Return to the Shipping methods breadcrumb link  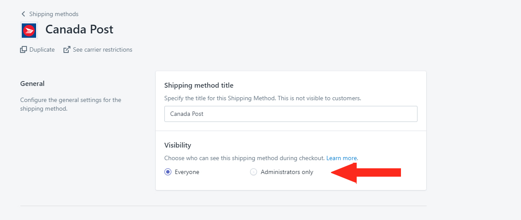tap(54, 14)
